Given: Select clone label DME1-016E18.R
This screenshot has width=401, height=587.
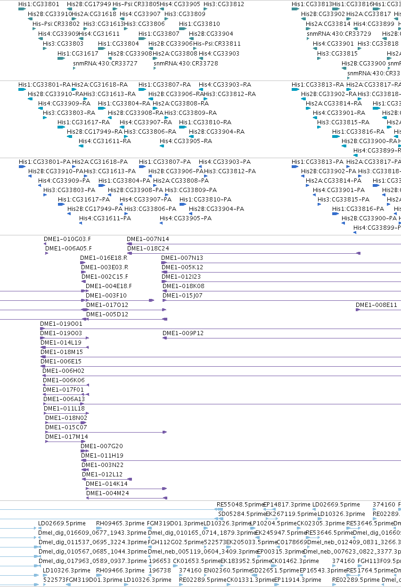Looking at the screenshot, I should click(x=104, y=258).
